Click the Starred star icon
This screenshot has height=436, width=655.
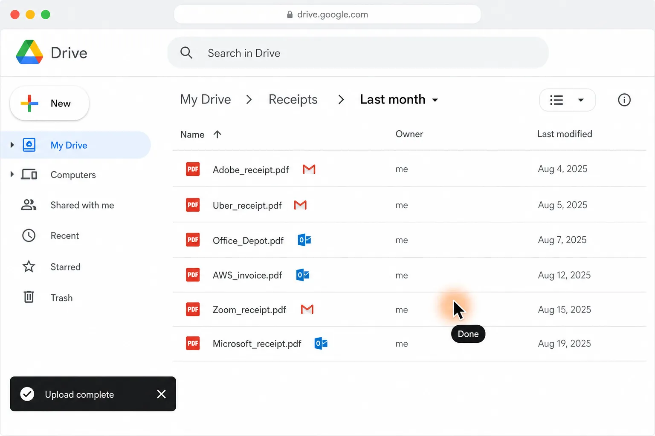[x=29, y=267]
